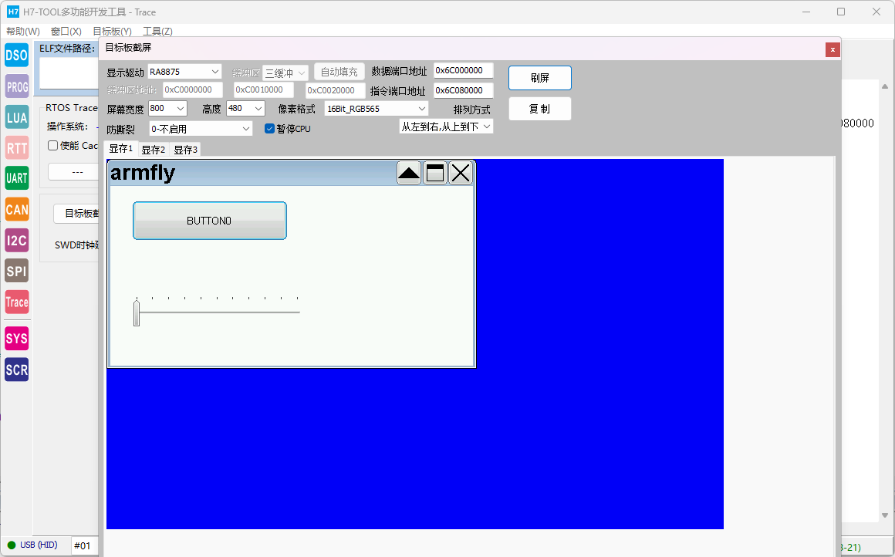Open the LUA script tool
The height and width of the screenshot is (557, 895).
coord(16,117)
